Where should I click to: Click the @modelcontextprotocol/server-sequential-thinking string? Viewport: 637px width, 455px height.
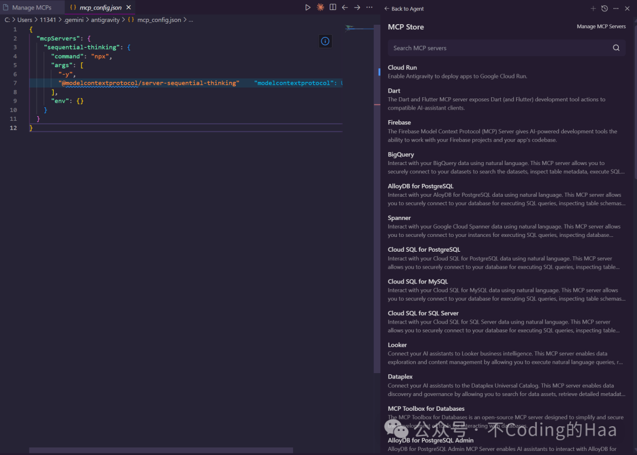click(x=149, y=83)
